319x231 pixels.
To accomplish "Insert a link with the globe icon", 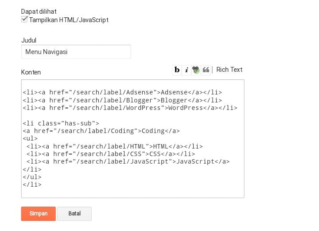I will point(196,70).
